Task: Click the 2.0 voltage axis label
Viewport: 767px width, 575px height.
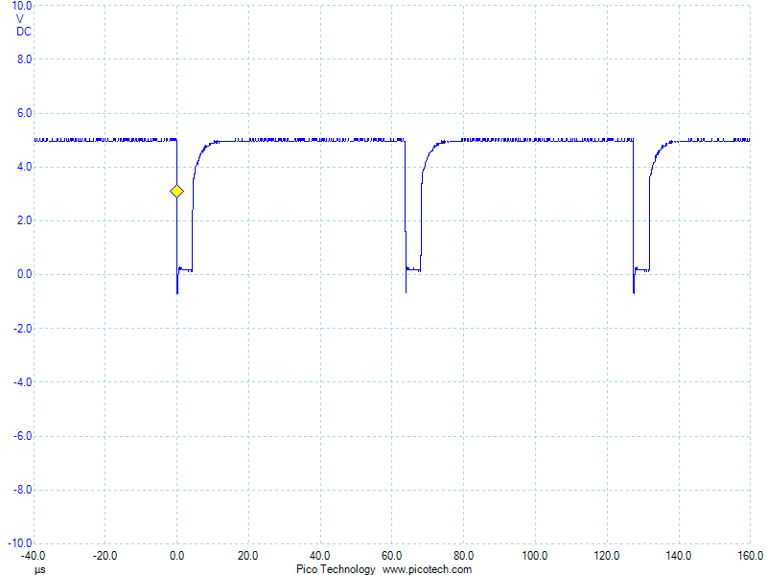Action: point(25,220)
